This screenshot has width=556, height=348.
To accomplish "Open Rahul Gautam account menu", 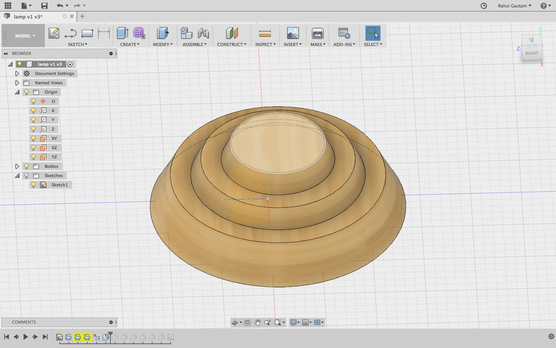I will (x=515, y=6).
